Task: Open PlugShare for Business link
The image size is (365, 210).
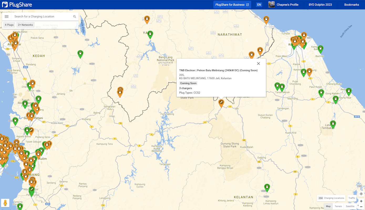Action: (232, 5)
